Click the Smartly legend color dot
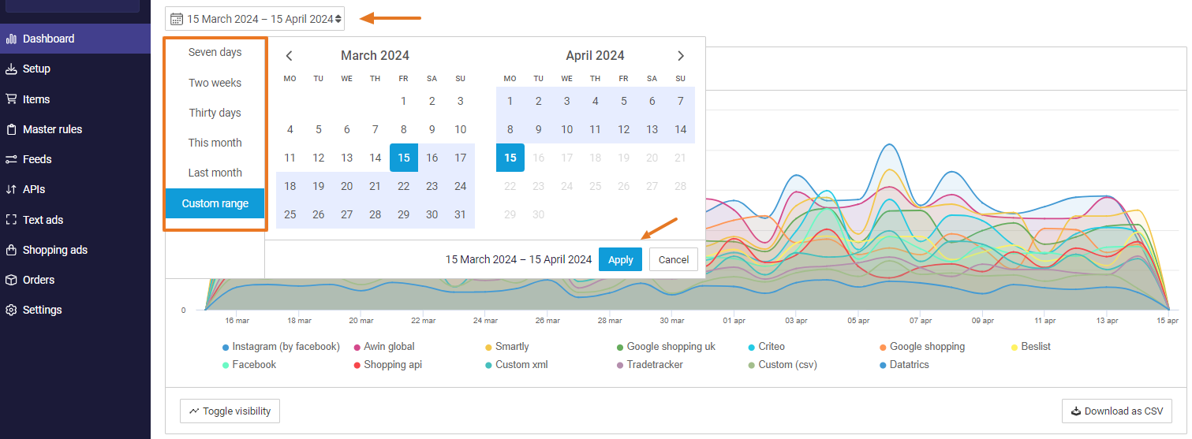 tap(489, 348)
